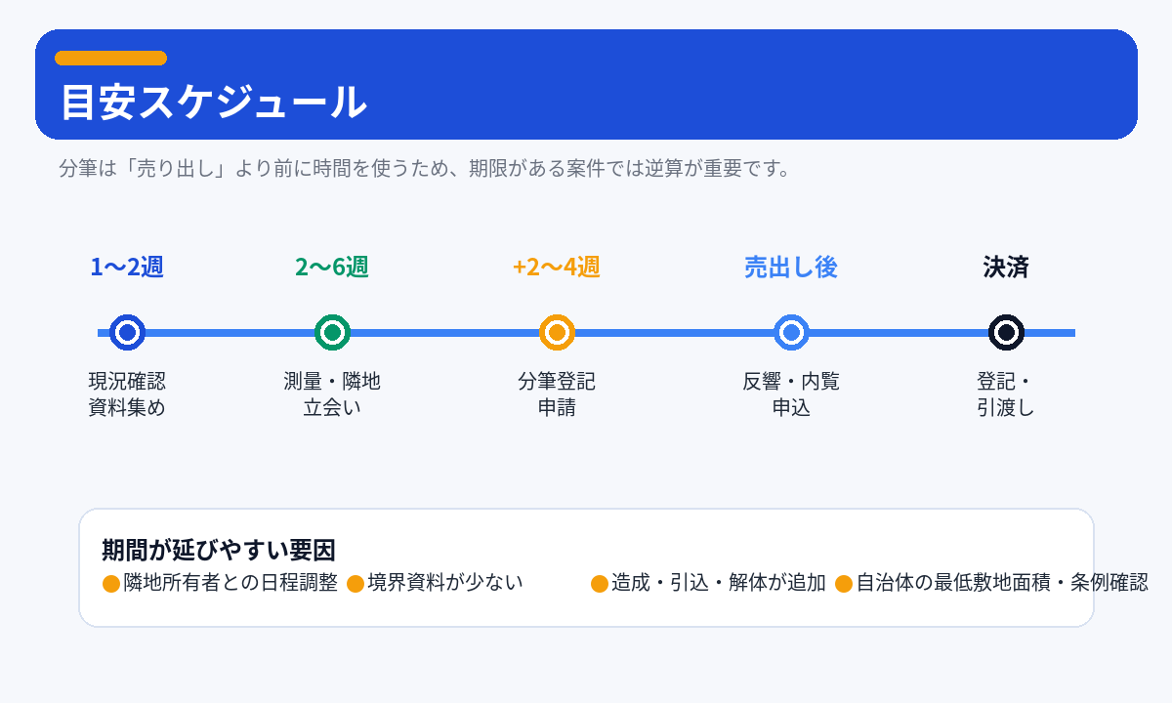Image resolution: width=1172 pixels, height=703 pixels.
Task: Click the orange bullet beside 隣地所有者との日程調整
Action: coord(111,584)
